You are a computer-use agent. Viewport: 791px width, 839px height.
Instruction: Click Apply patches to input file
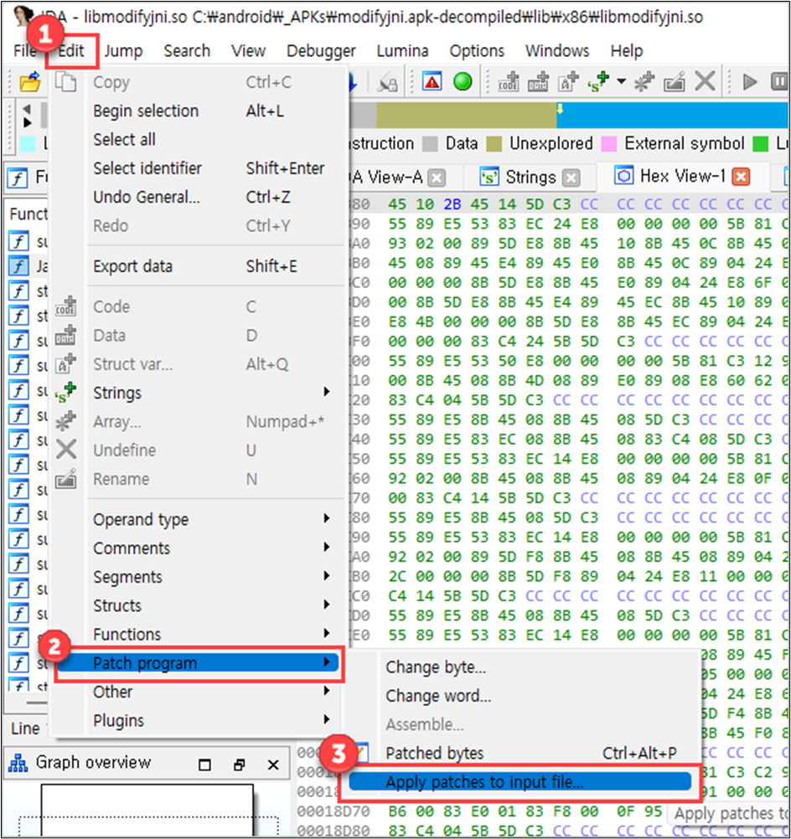[x=520, y=782]
